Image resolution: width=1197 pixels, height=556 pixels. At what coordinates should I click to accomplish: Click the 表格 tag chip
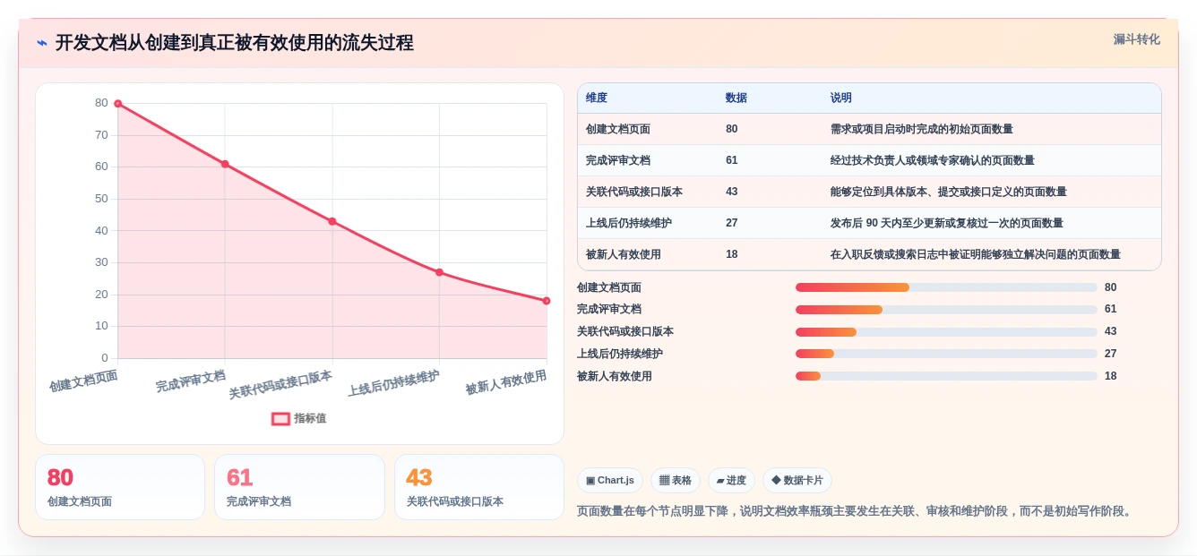[676, 480]
